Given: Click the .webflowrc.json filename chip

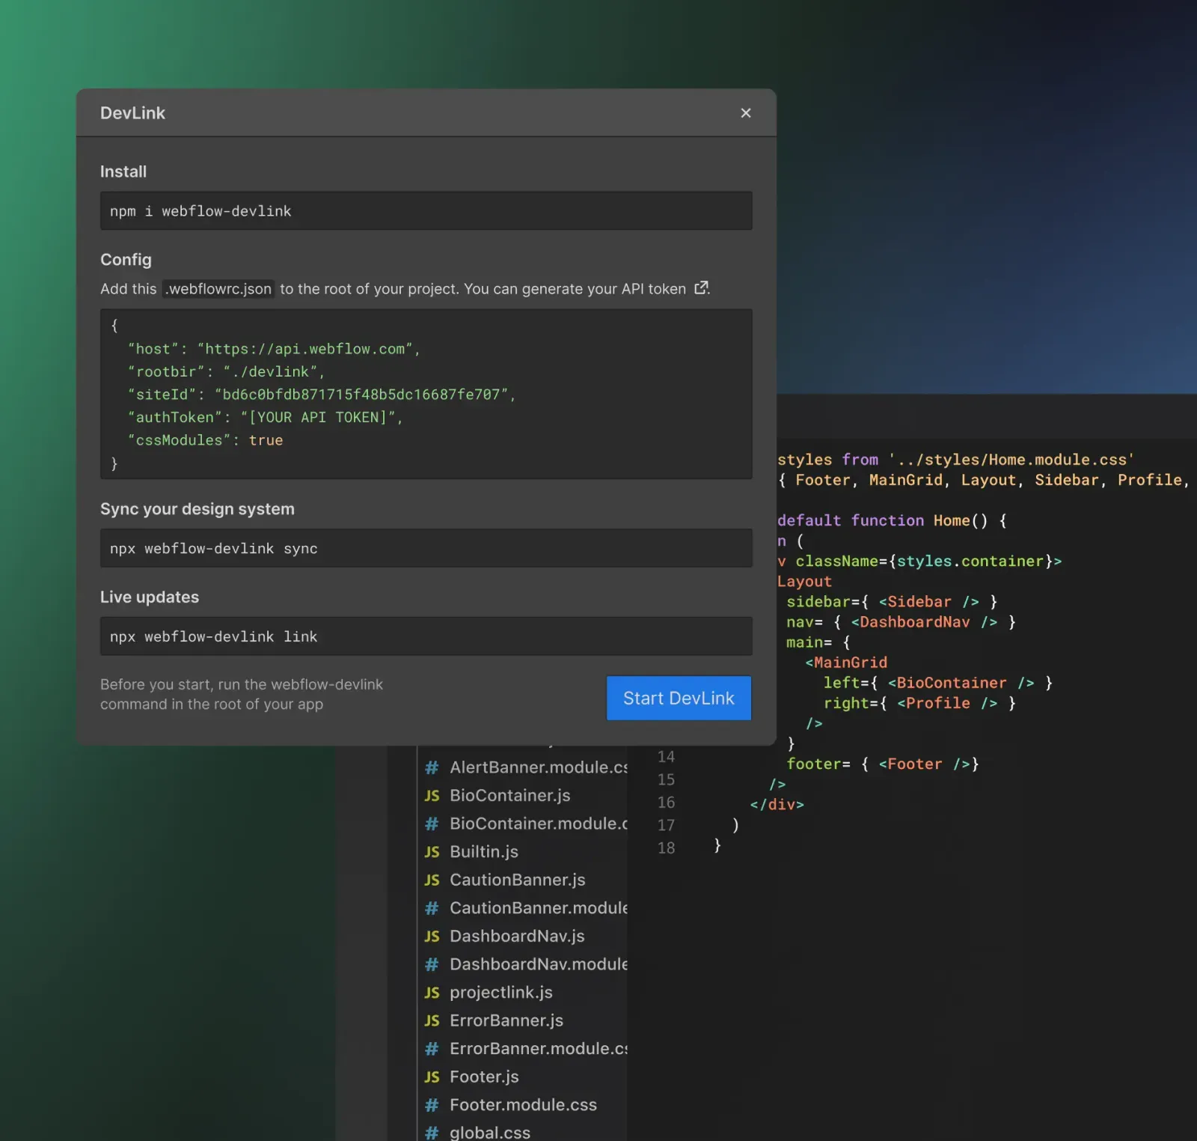Looking at the screenshot, I should click(218, 289).
